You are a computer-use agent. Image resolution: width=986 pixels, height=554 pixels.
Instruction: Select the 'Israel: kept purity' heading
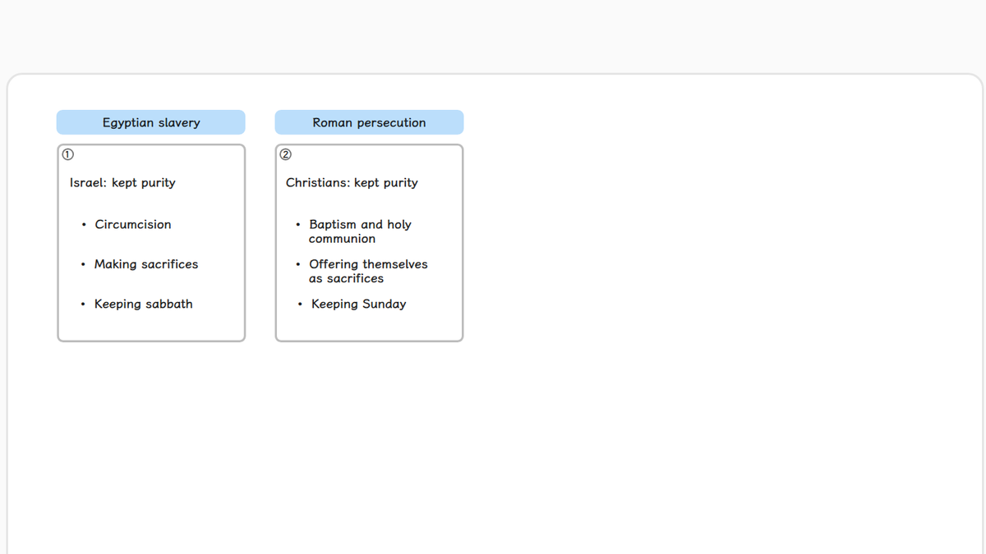click(122, 183)
